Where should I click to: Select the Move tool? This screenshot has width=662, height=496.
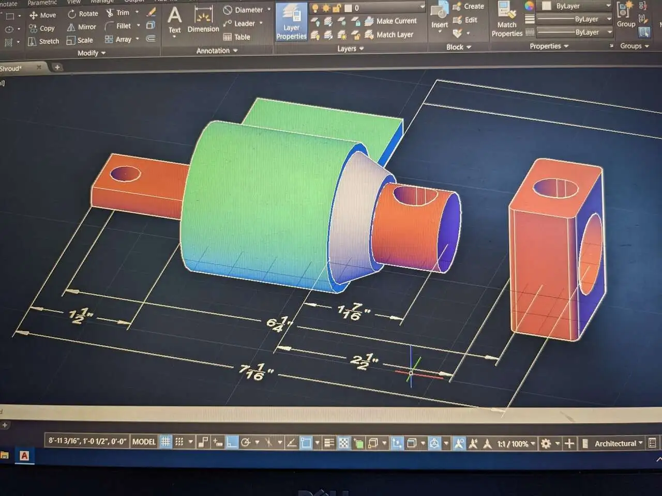(42, 15)
